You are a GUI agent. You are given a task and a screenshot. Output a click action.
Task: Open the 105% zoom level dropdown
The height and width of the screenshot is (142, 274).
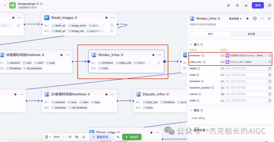tap(59, 137)
